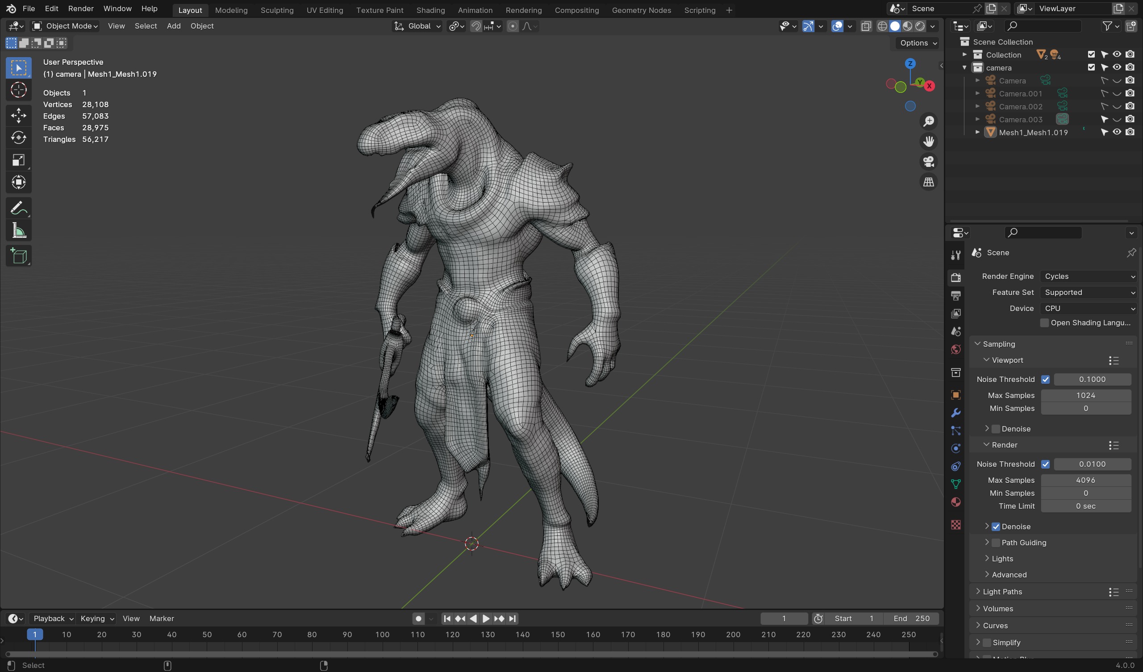1143x672 pixels.
Task: Open the World properties tab
Action: click(x=955, y=349)
